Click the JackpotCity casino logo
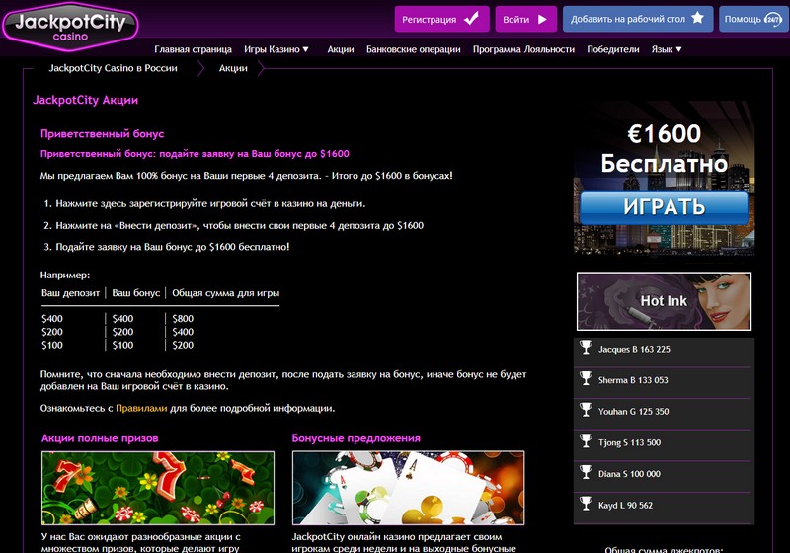This screenshot has width=790, height=553. click(x=70, y=27)
